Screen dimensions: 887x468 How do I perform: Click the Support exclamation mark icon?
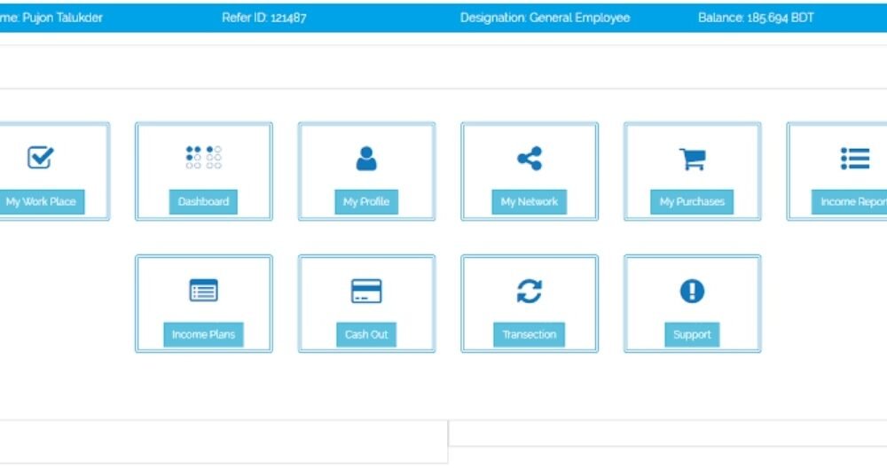[x=692, y=291]
